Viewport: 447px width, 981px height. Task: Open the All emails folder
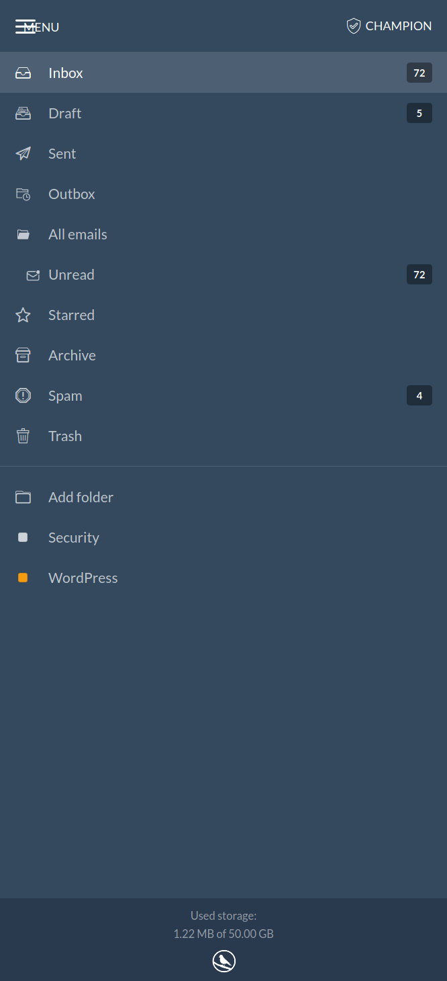click(78, 234)
